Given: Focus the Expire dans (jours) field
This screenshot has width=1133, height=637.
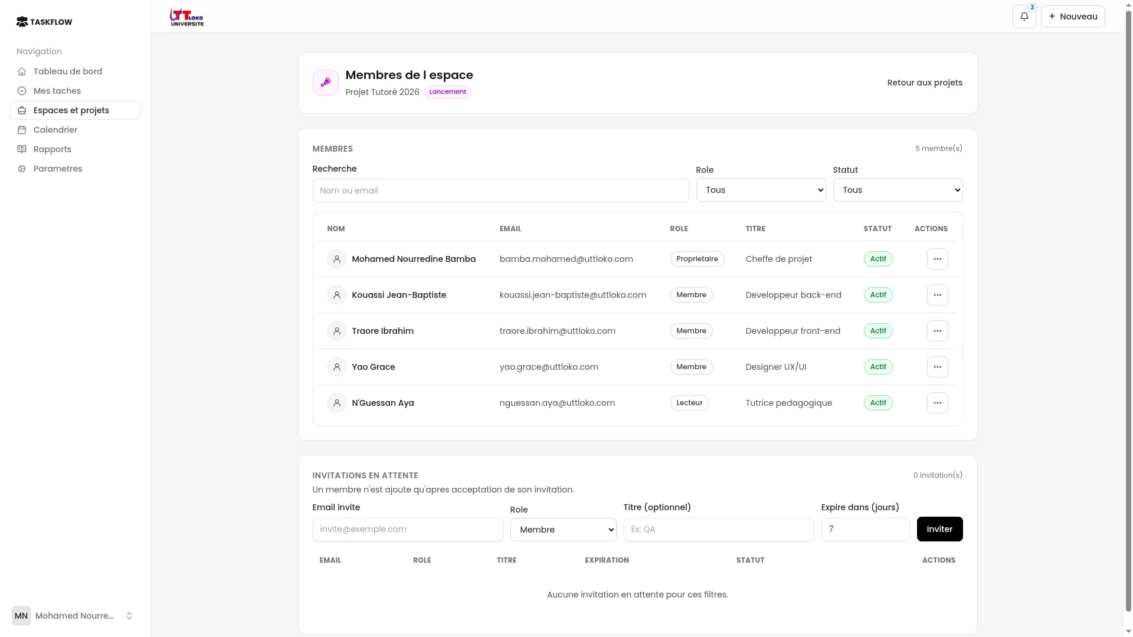Looking at the screenshot, I should [x=865, y=530].
